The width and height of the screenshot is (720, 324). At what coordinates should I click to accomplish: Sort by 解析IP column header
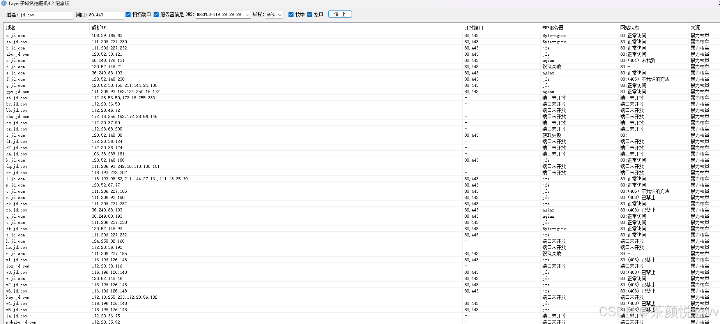[276, 28]
